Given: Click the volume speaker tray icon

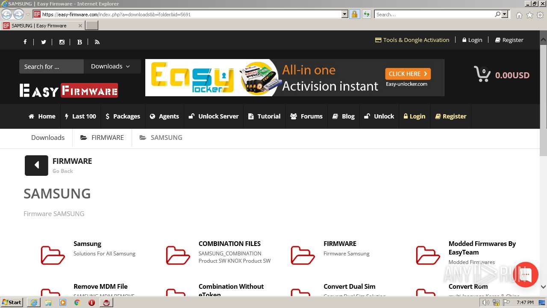Looking at the screenshot, I should [x=486, y=302].
